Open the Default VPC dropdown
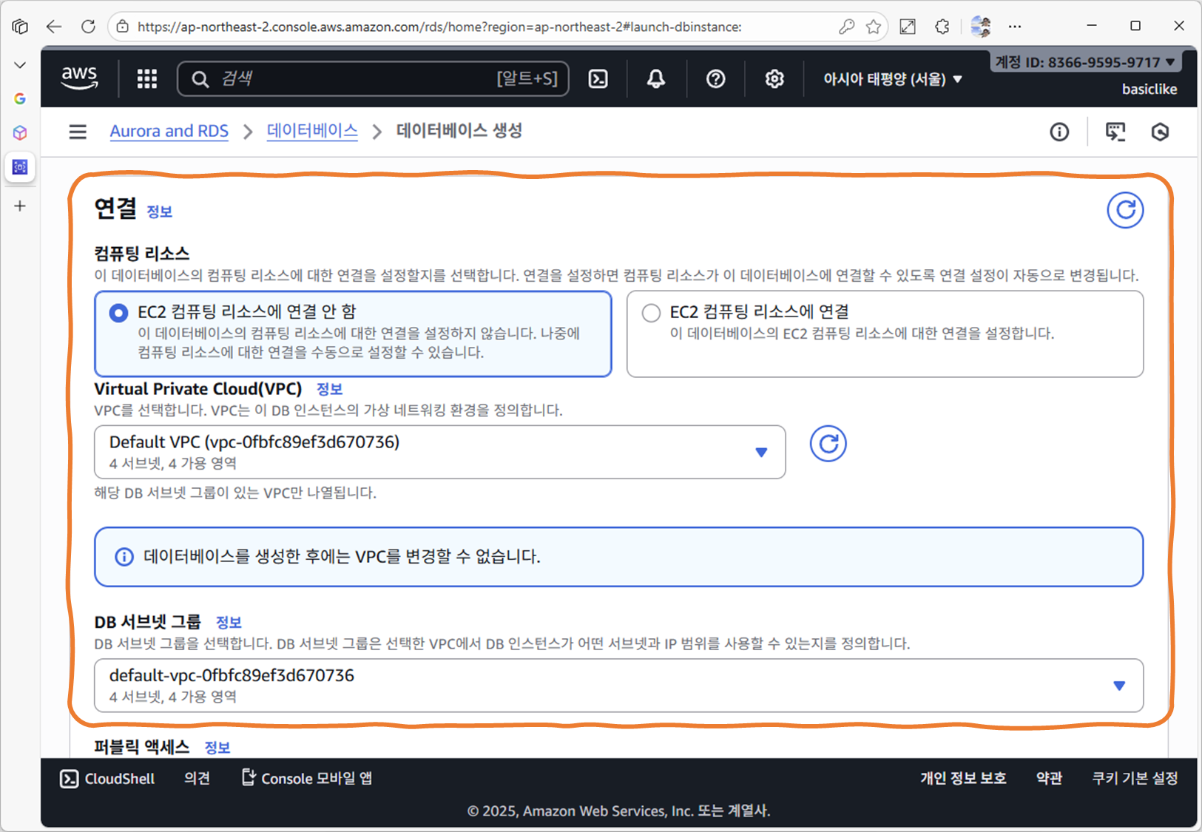 point(440,452)
